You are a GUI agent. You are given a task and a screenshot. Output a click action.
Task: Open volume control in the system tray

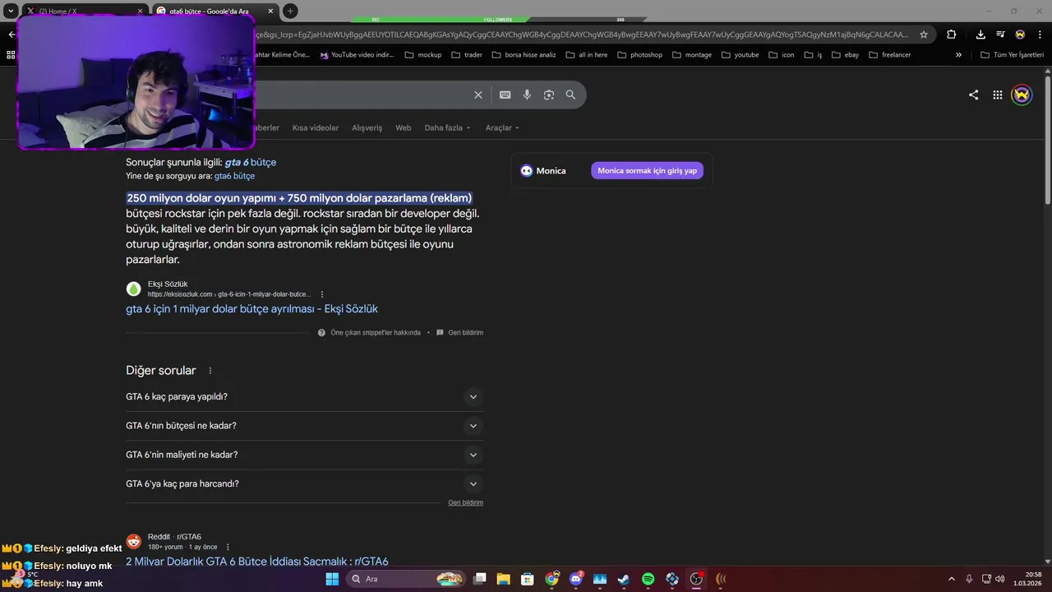[999, 579]
